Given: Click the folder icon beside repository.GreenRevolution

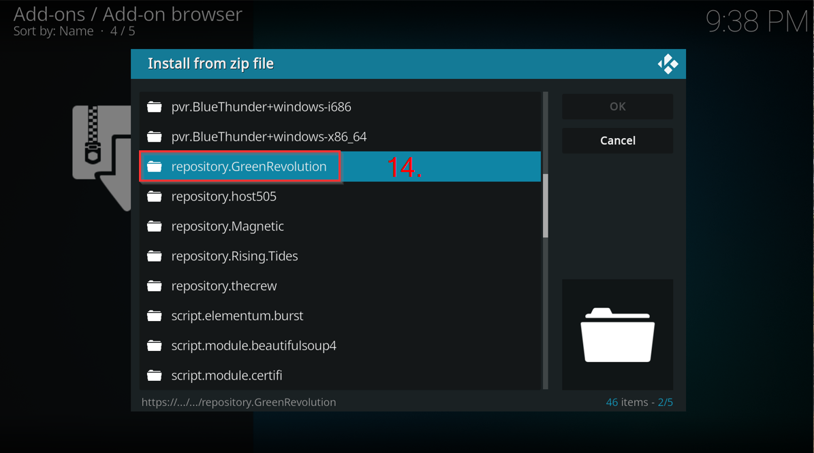Looking at the screenshot, I should pos(154,167).
